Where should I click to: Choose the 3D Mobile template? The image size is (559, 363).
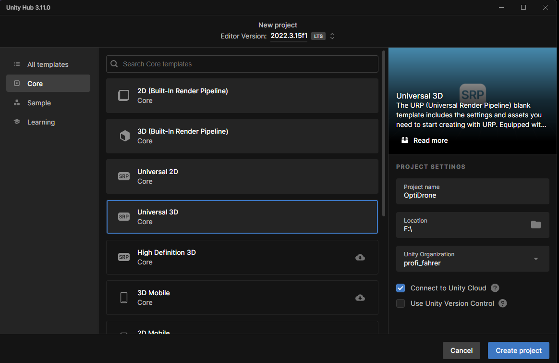[x=242, y=297]
